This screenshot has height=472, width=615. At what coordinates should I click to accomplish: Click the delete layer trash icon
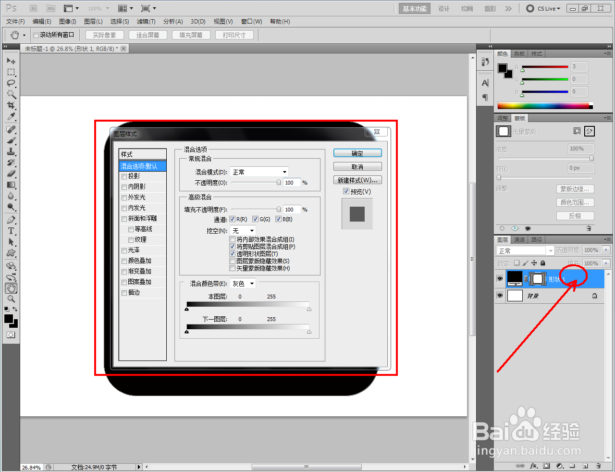point(598,466)
